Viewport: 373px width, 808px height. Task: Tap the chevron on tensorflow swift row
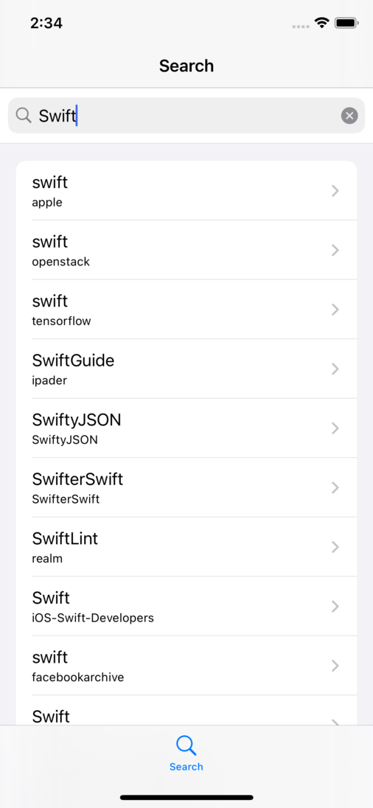(335, 309)
